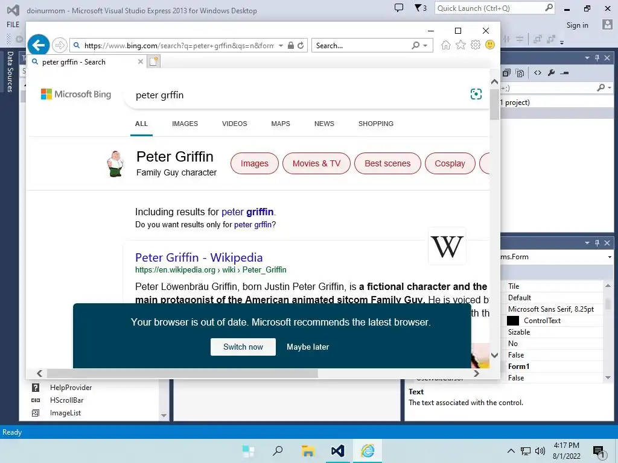618x463 pixels.
Task: Click the Preview Selected Items icon
Action: [x=564, y=73]
